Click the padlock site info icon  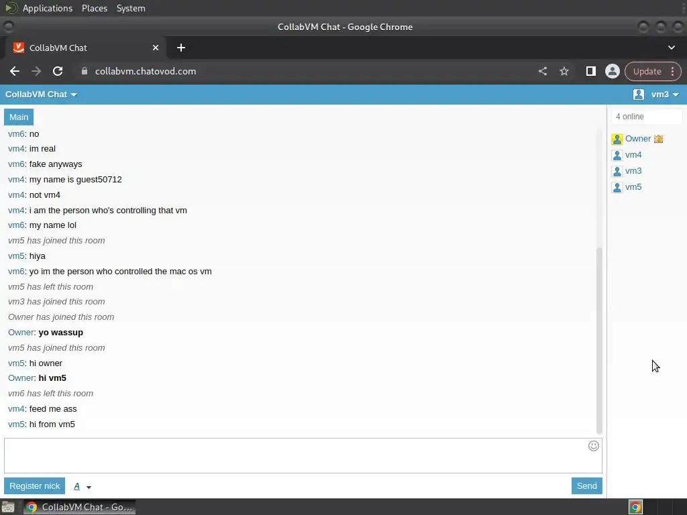pyautogui.click(x=85, y=71)
